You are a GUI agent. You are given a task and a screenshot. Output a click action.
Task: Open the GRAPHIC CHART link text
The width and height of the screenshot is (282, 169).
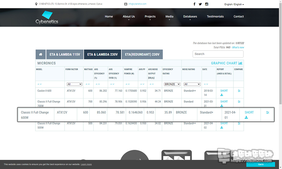pyautogui.click(x=224, y=63)
